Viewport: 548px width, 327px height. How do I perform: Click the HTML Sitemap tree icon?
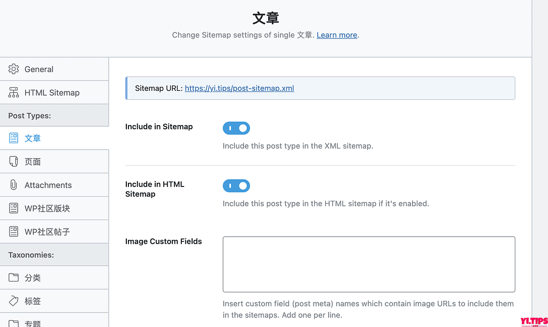point(13,92)
